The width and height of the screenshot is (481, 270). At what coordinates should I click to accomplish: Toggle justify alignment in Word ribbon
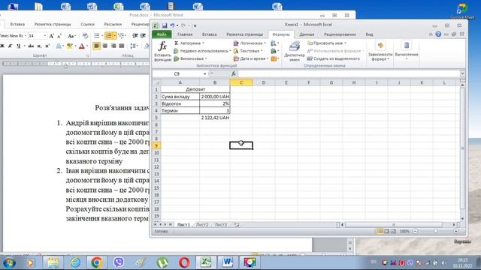pyautogui.click(x=122, y=46)
